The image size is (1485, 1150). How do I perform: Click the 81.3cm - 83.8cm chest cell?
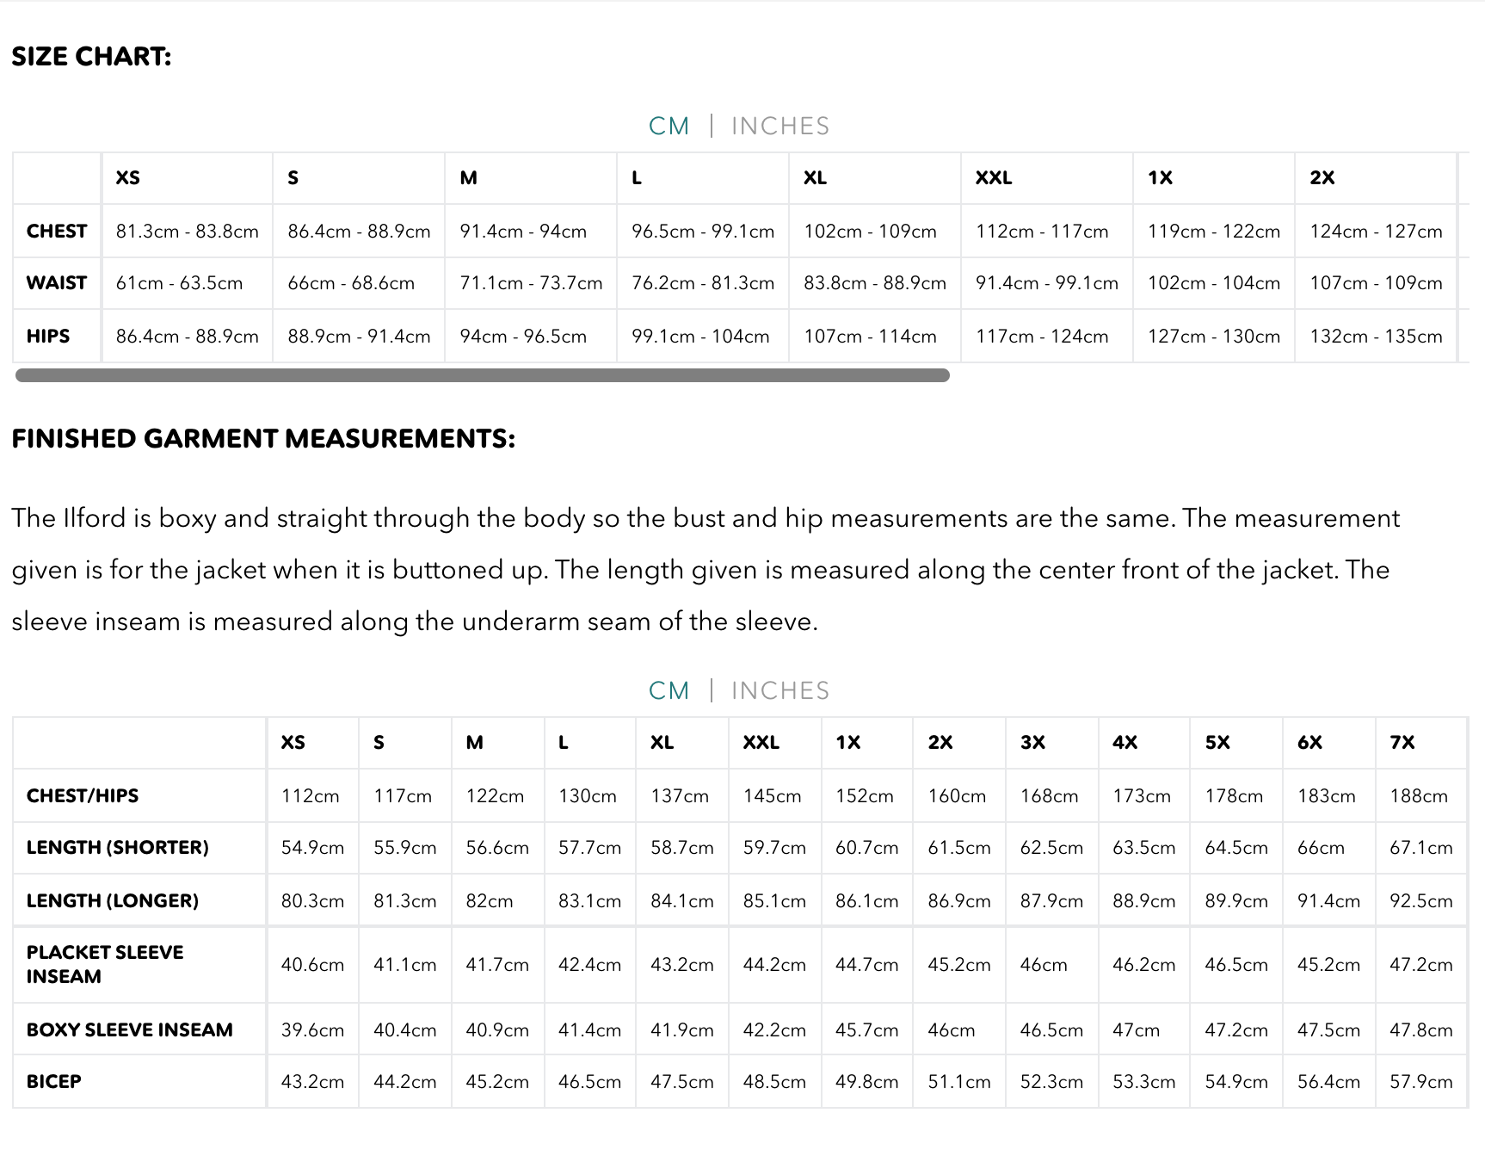pyautogui.click(x=188, y=232)
